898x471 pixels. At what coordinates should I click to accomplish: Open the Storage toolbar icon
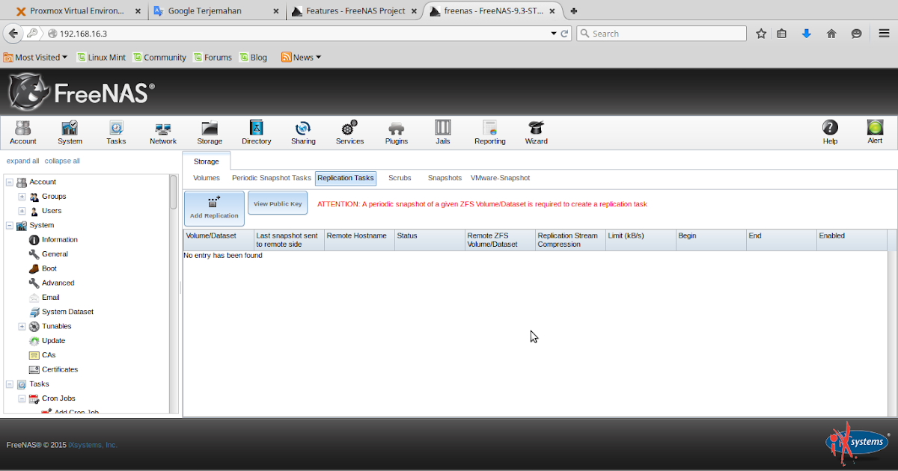click(x=210, y=132)
